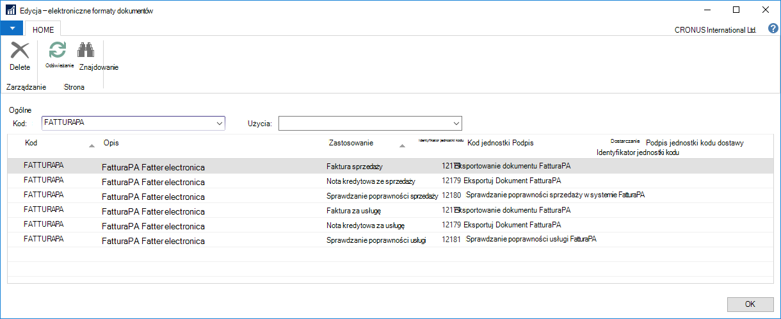Click Opis cell in Nota kredytowa ze sprzedaży row
The width and height of the screenshot is (781, 319).
(x=154, y=183)
